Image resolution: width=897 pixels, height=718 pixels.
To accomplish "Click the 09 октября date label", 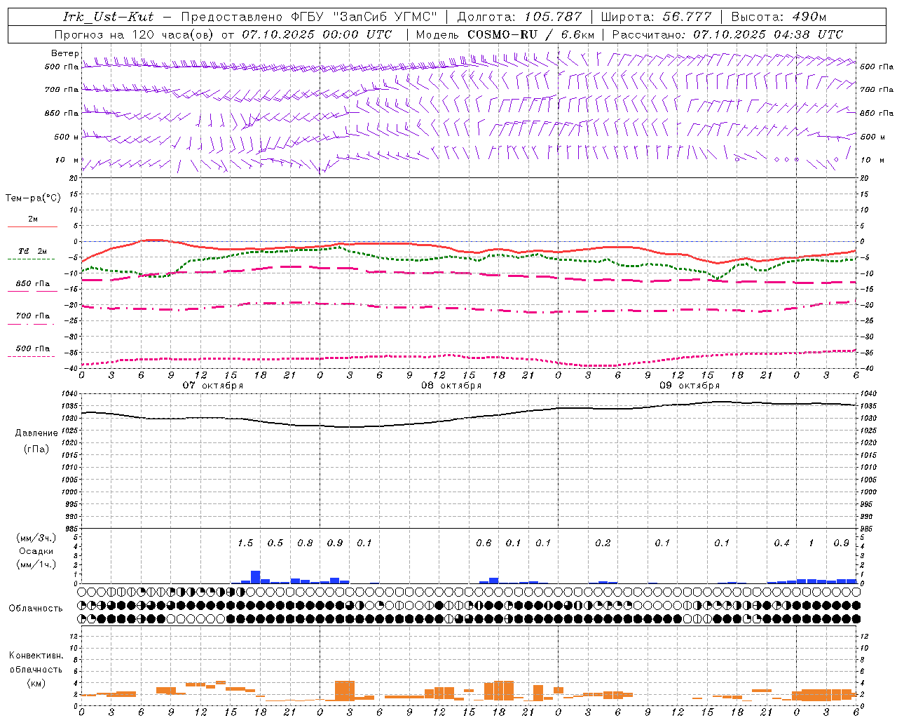I will tap(690, 386).
